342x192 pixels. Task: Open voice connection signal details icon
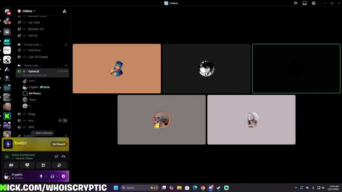point(7,157)
